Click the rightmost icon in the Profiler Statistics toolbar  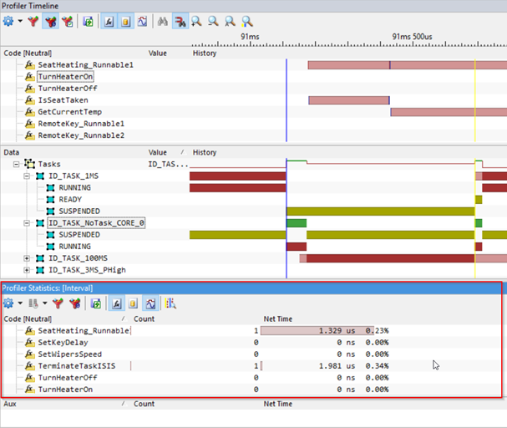pyautogui.click(x=170, y=303)
